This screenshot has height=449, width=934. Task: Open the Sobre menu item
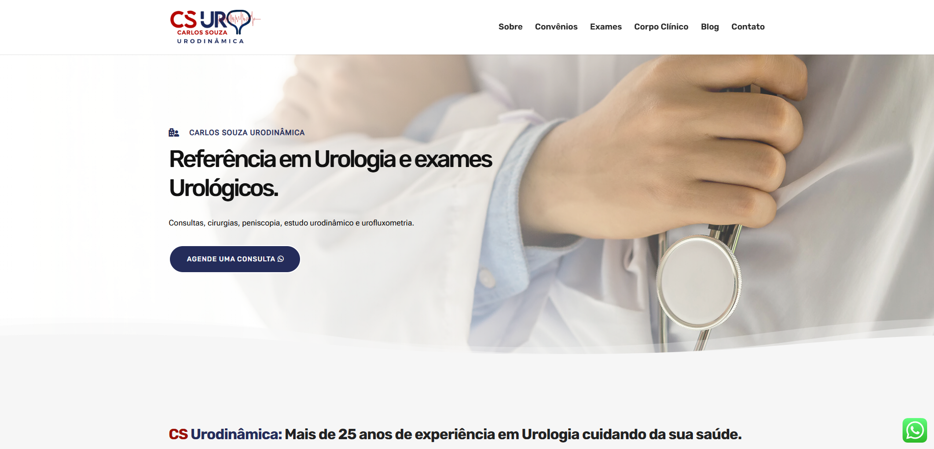click(x=510, y=27)
